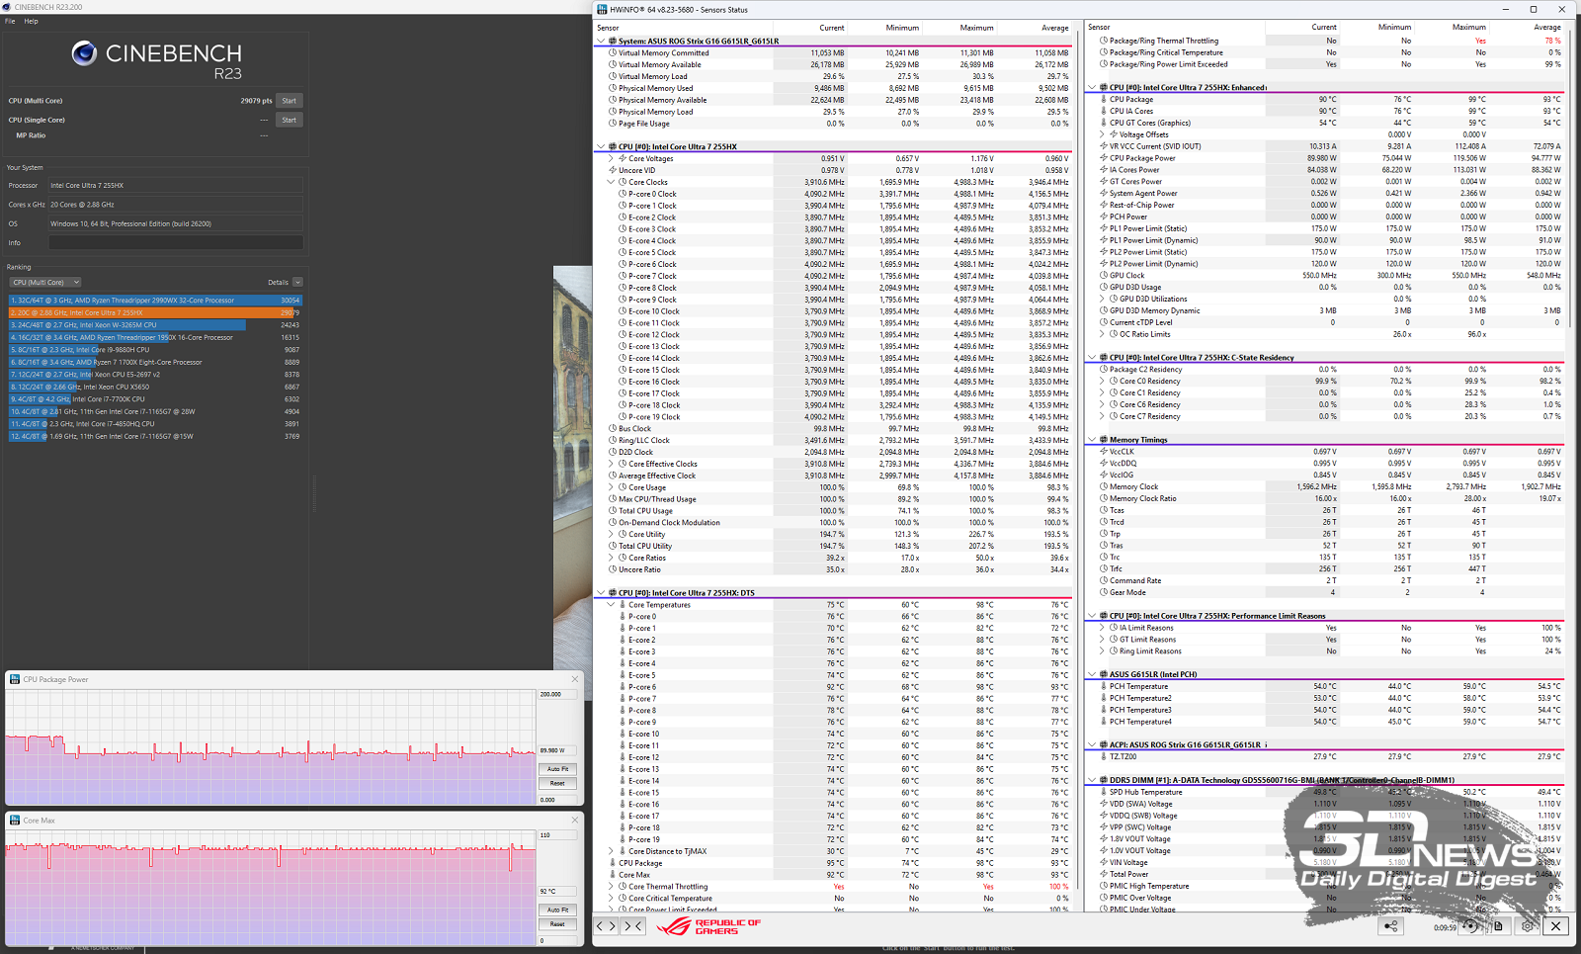
Task: Expand the ranking Details dropdown arrow
Action: [297, 283]
